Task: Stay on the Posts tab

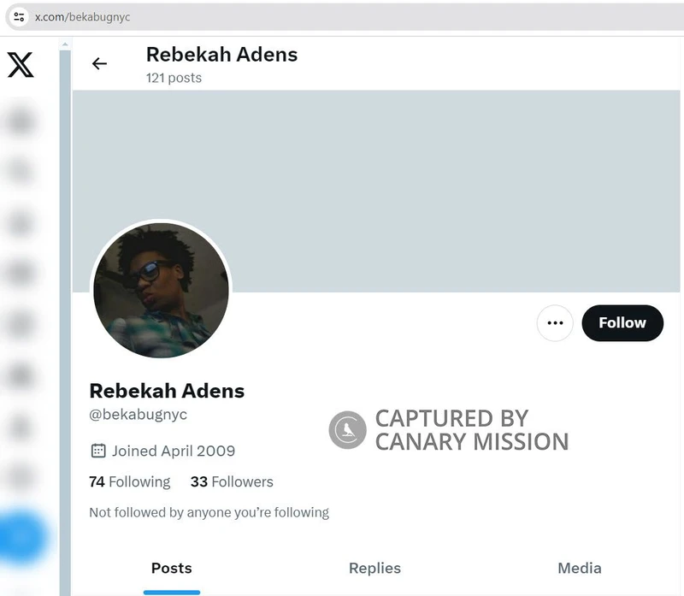Action: (x=171, y=568)
